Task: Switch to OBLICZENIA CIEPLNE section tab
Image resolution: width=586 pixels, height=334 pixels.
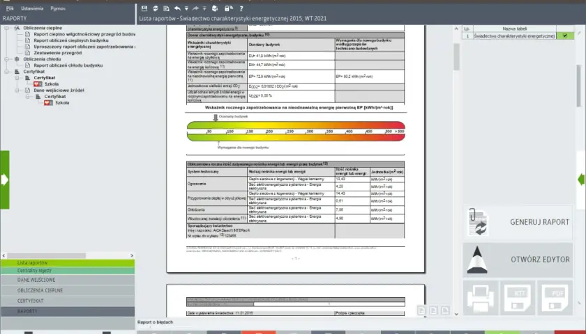Action: (x=68, y=290)
